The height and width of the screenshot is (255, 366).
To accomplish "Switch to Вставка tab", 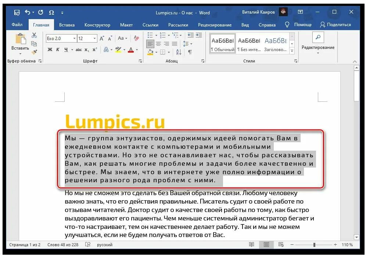I will pyautogui.click(x=67, y=25).
